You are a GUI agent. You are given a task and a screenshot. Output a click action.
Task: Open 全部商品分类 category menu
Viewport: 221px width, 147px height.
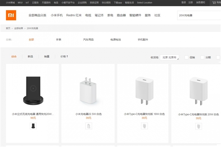click(37, 15)
